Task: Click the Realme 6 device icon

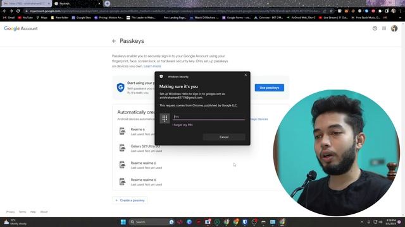Action: point(122,131)
